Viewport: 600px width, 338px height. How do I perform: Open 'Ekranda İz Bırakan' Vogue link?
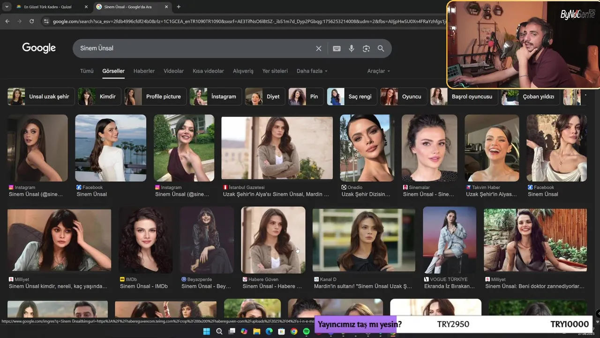(450, 286)
